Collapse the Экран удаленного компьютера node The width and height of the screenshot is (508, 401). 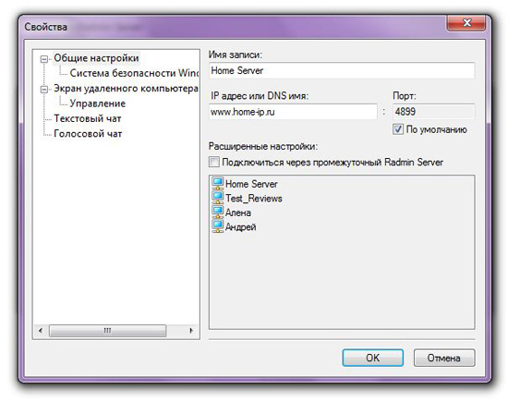pyautogui.click(x=44, y=89)
